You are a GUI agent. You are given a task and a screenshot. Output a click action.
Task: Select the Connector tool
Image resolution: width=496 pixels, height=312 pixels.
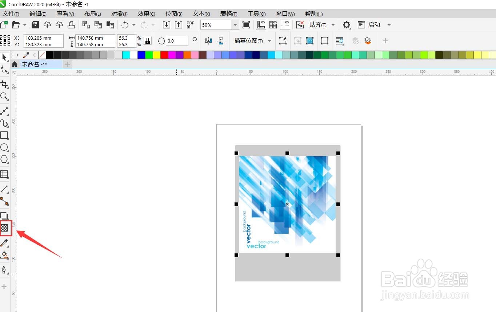[x=4, y=201]
